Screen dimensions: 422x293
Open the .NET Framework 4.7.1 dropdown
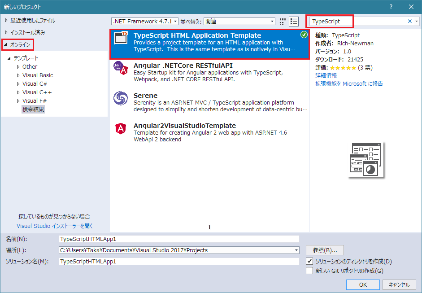point(145,21)
